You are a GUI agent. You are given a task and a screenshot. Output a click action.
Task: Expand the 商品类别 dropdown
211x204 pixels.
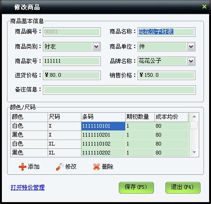pos(96,47)
